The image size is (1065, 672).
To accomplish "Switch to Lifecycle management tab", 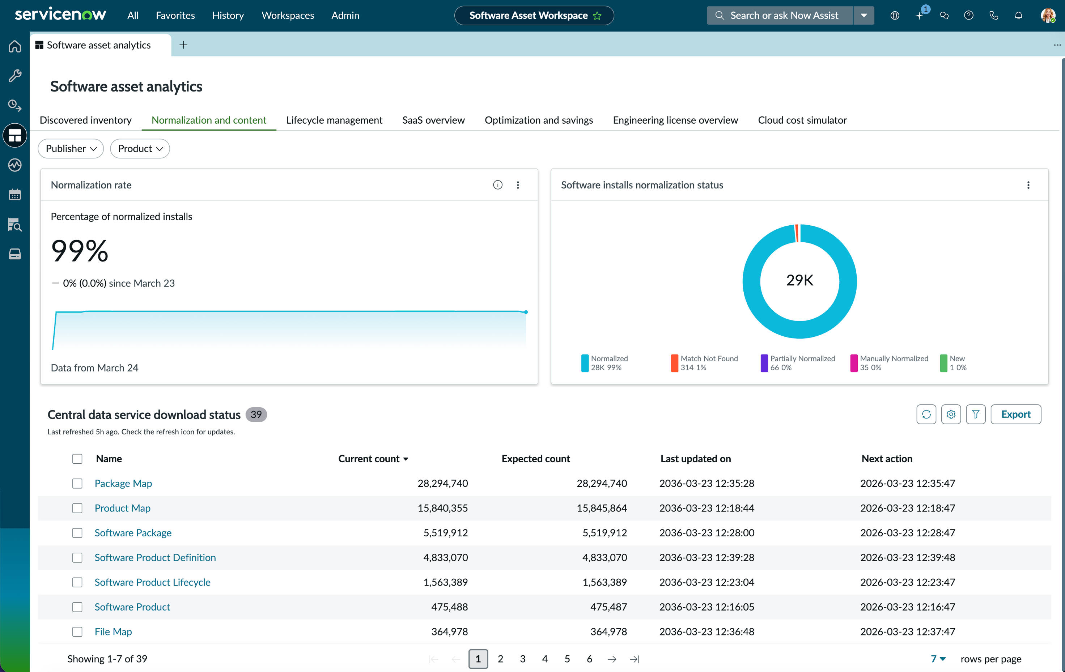I will 334,120.
